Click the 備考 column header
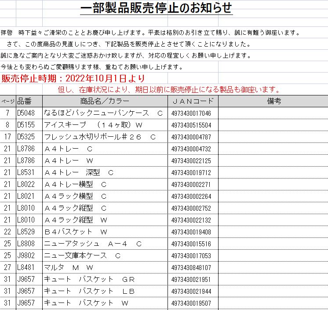Screen dimensions: 328x310 point(274,101)
